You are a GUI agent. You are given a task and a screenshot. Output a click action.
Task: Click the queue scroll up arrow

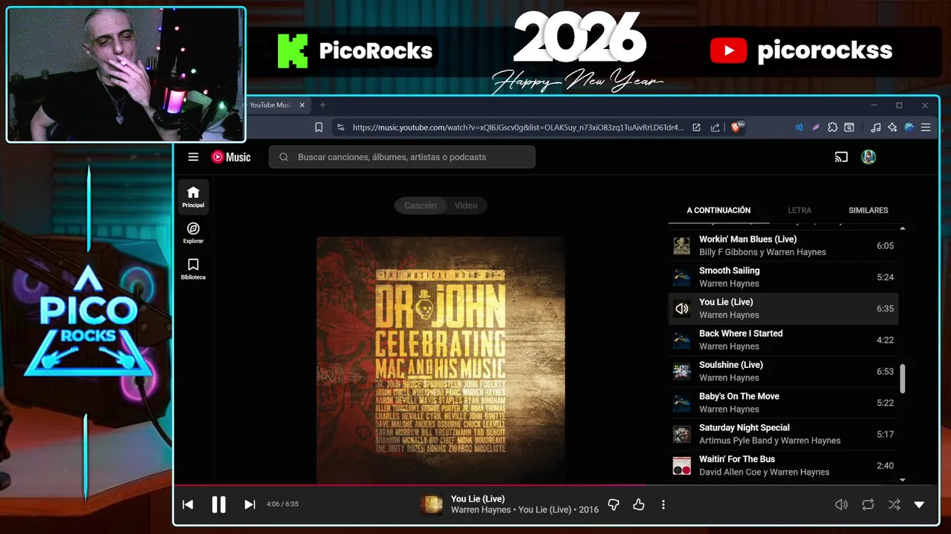point(903,228)
